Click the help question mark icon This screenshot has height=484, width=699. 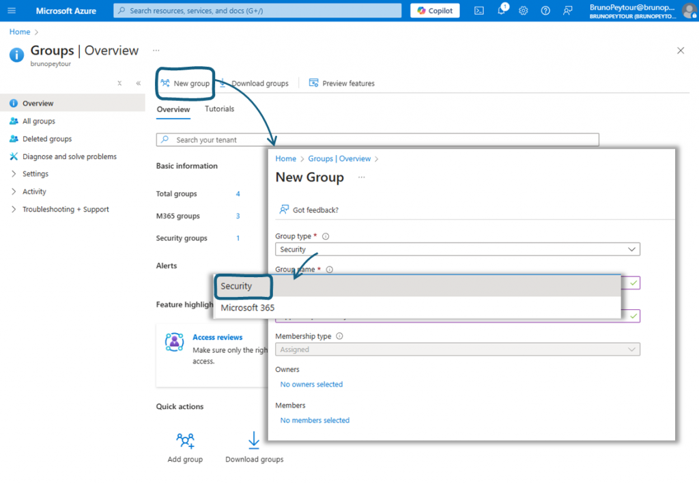[x=545, y=11]
